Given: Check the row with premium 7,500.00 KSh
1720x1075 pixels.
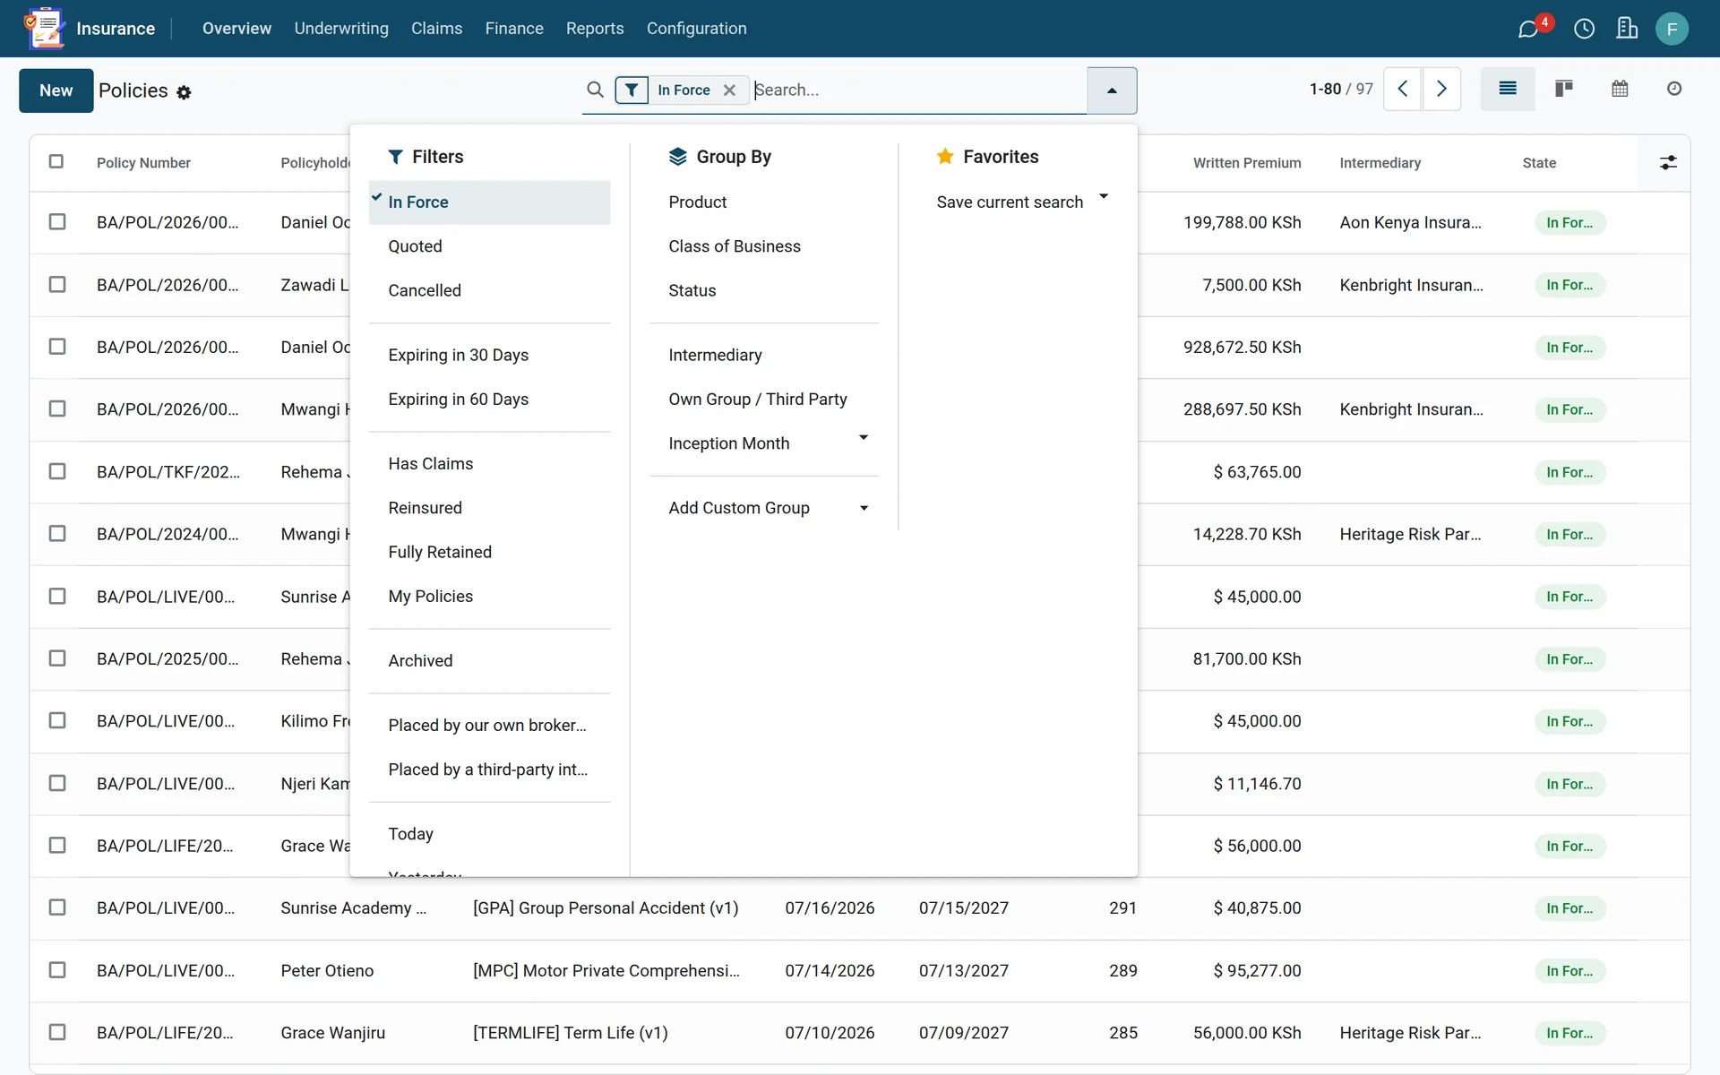Looking at the screenshot, I should pos(57,284).
